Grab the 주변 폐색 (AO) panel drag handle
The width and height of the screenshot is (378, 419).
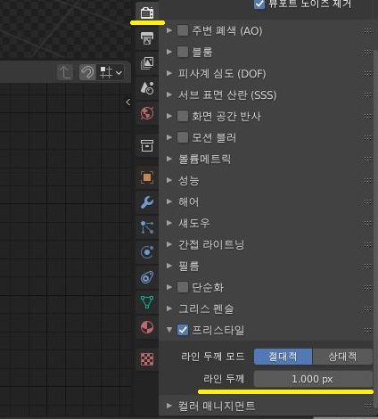pyautogui.click(x=368, y=30)
